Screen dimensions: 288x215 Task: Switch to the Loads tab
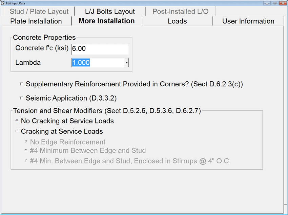(x=177, y=21)
